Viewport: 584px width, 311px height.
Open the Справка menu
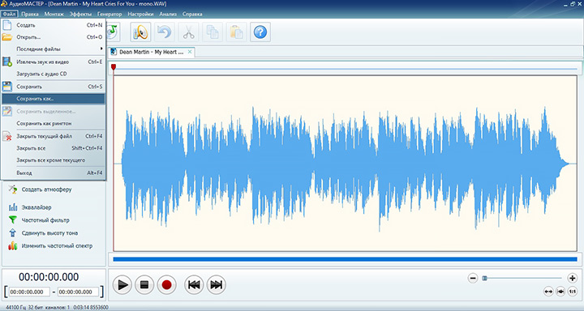click(x=192, y=14)
